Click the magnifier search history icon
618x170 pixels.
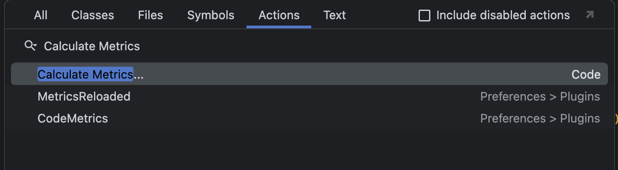tap(31, 46)
